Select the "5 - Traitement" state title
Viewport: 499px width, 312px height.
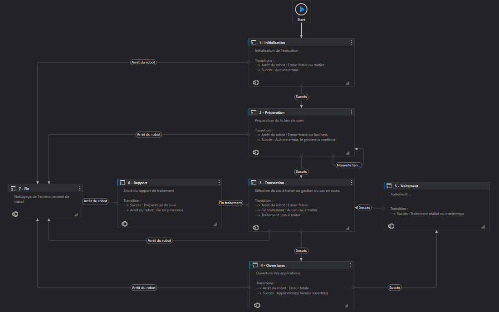point(406,186)
